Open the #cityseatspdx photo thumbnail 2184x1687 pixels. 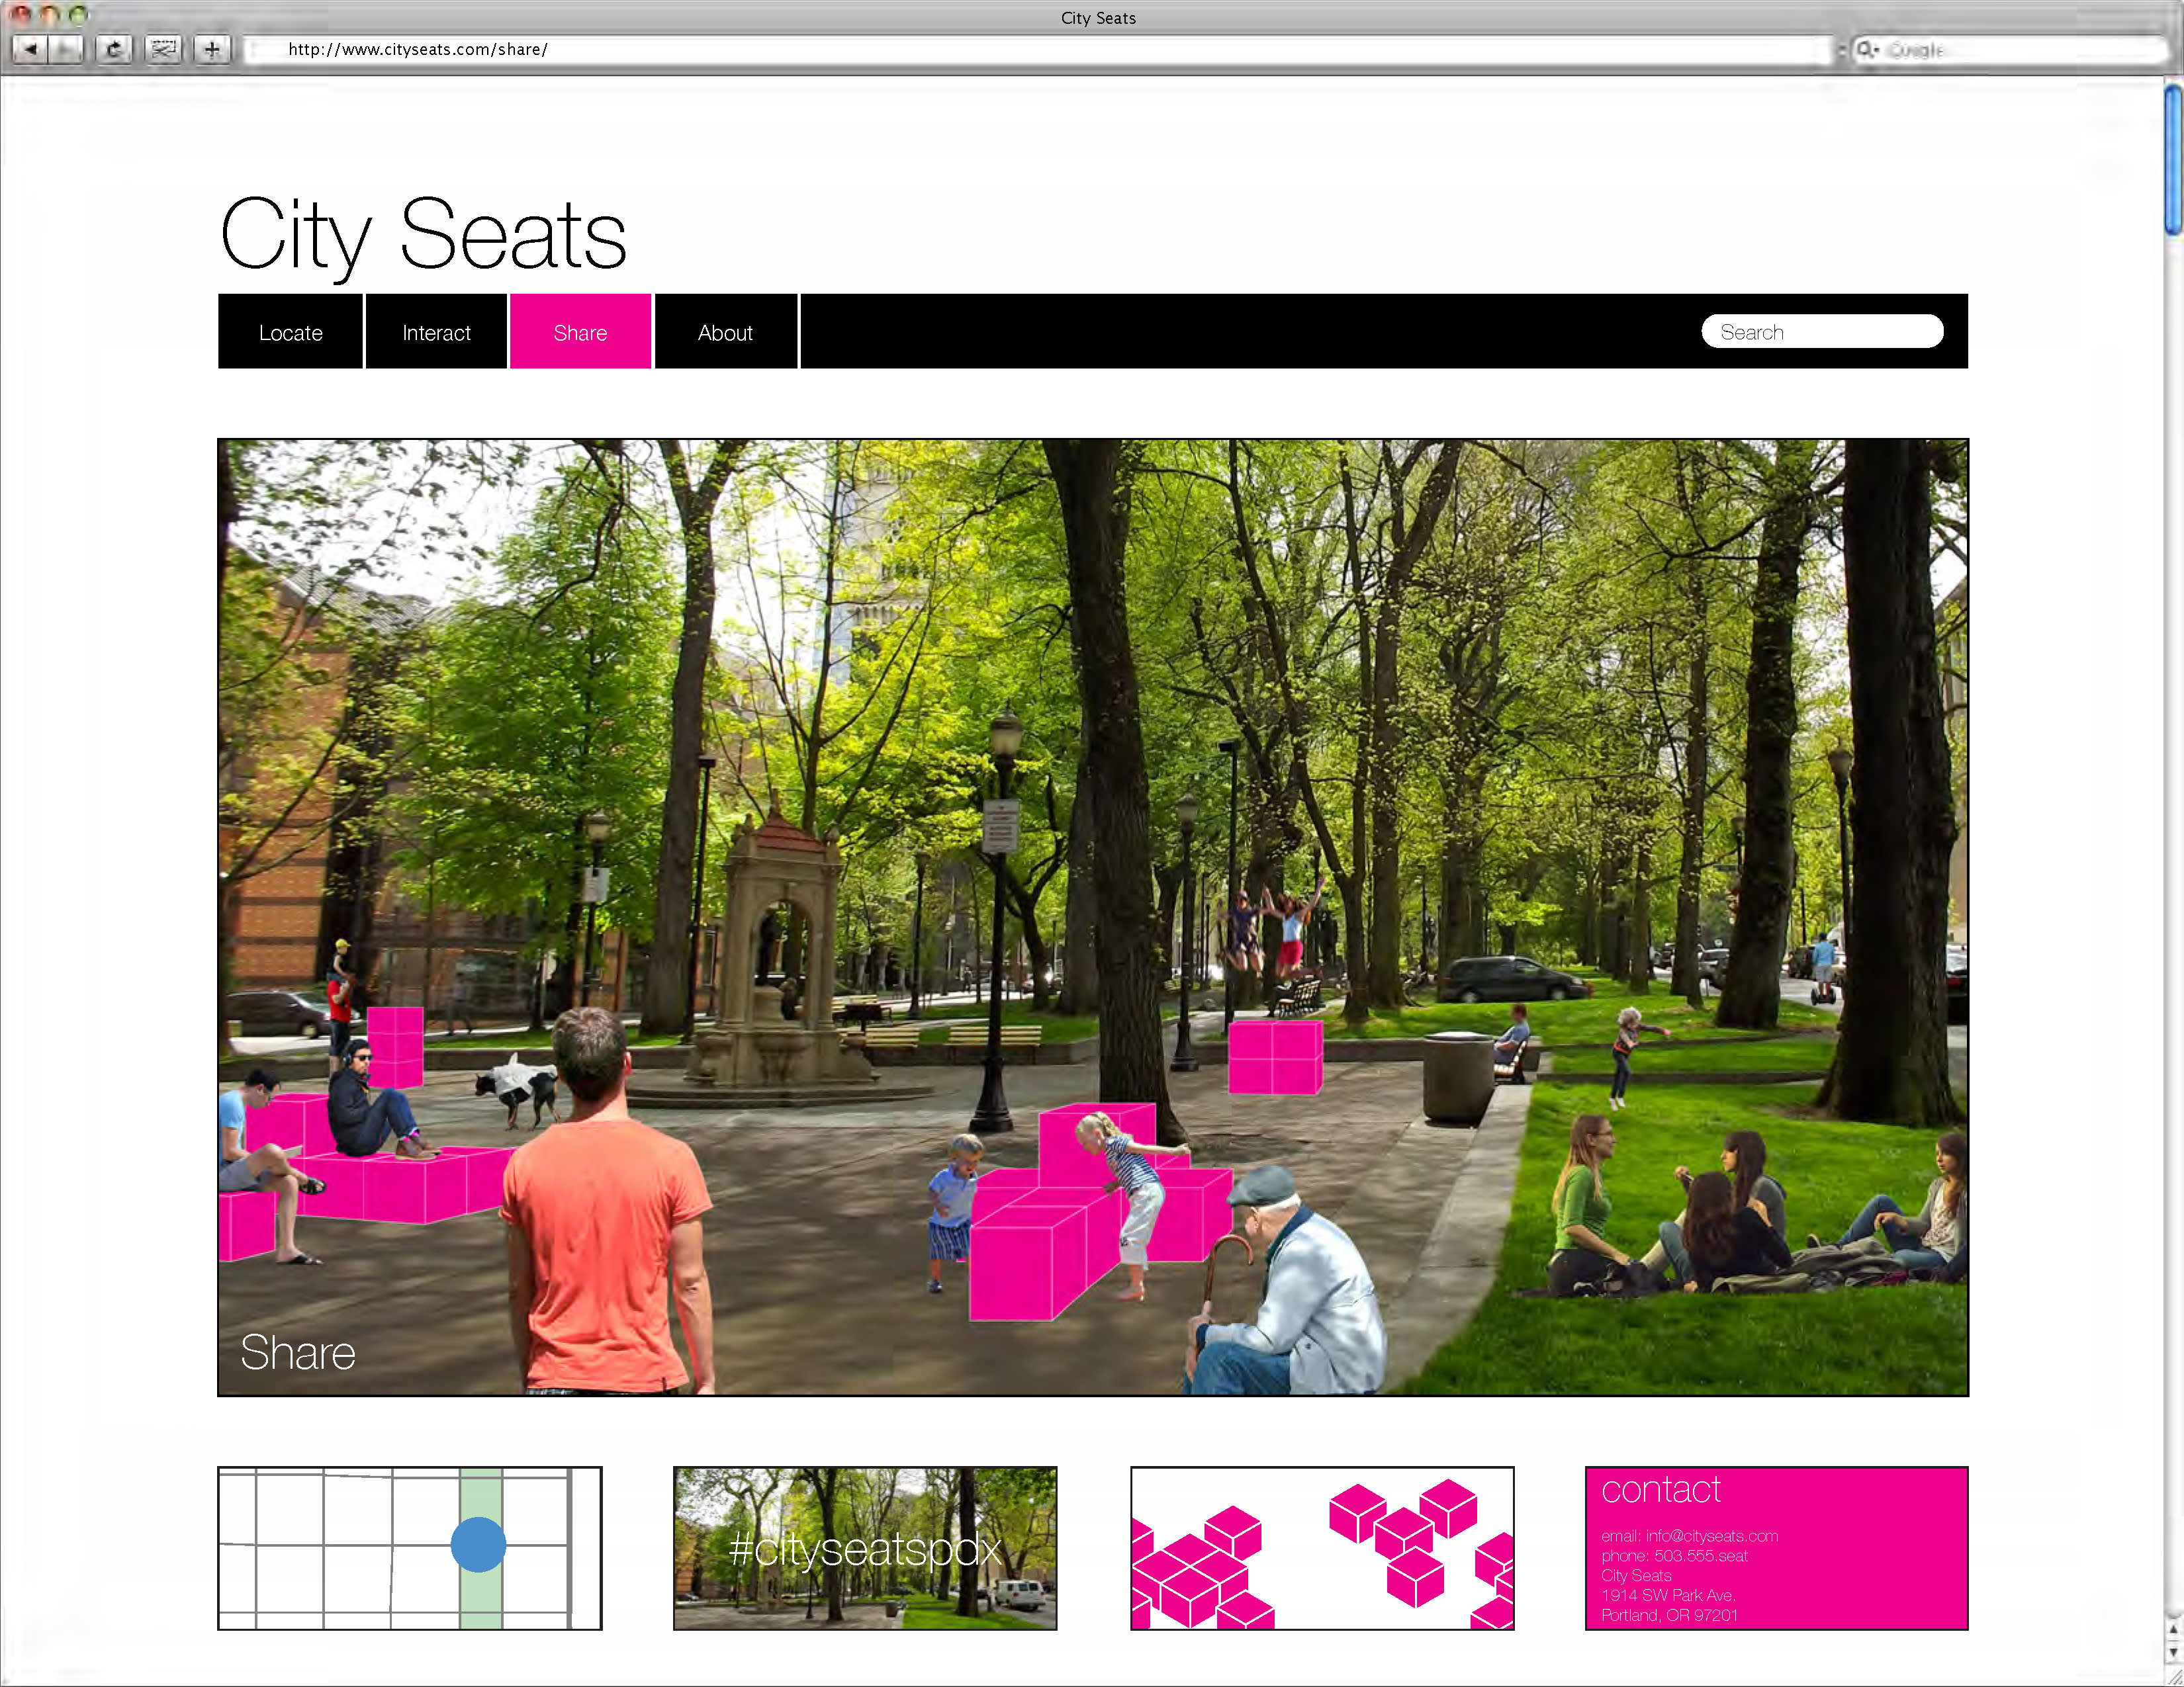(865, 1548)
